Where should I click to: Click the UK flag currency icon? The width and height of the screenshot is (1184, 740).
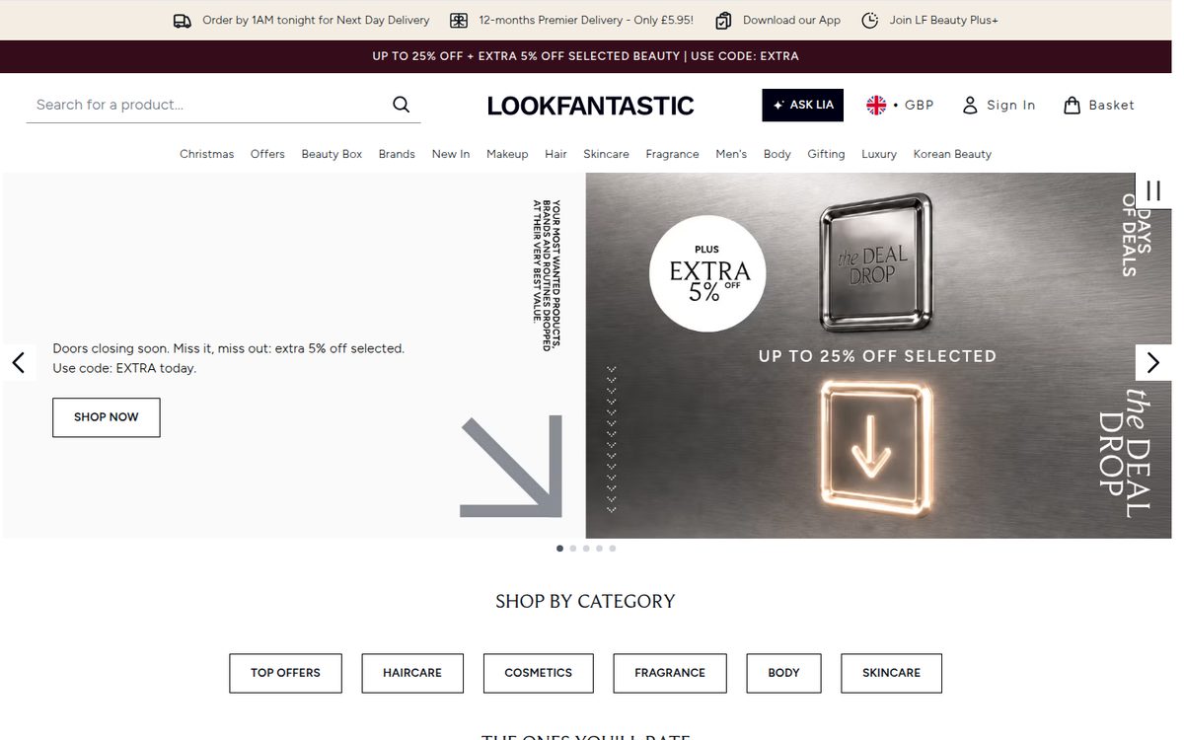(x=876, y=106)
